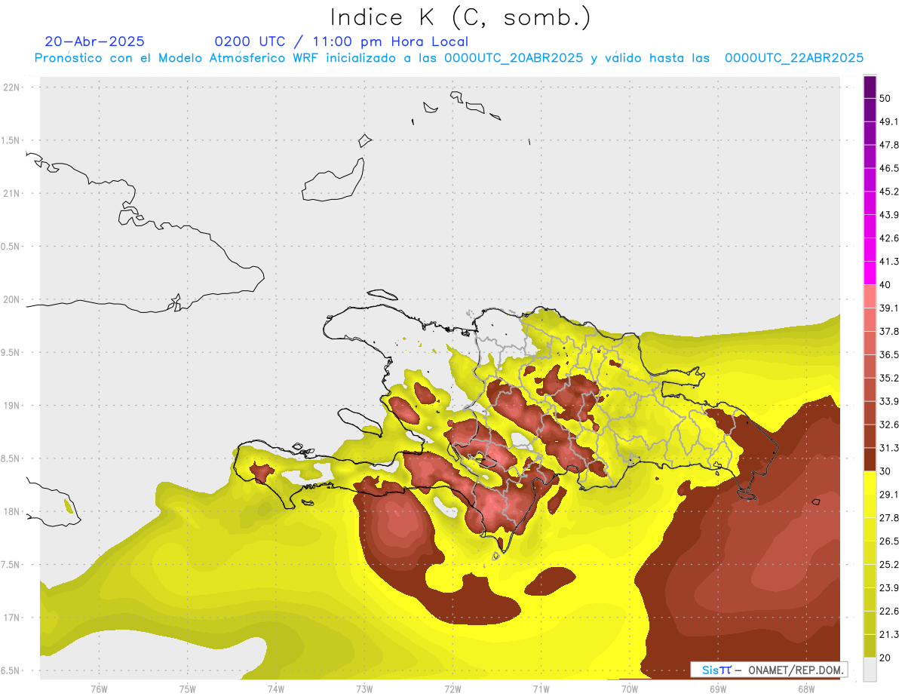Screen dimensions: 905x699
Task: Click the "71W" longitude label
Action: tap(541, 688)
